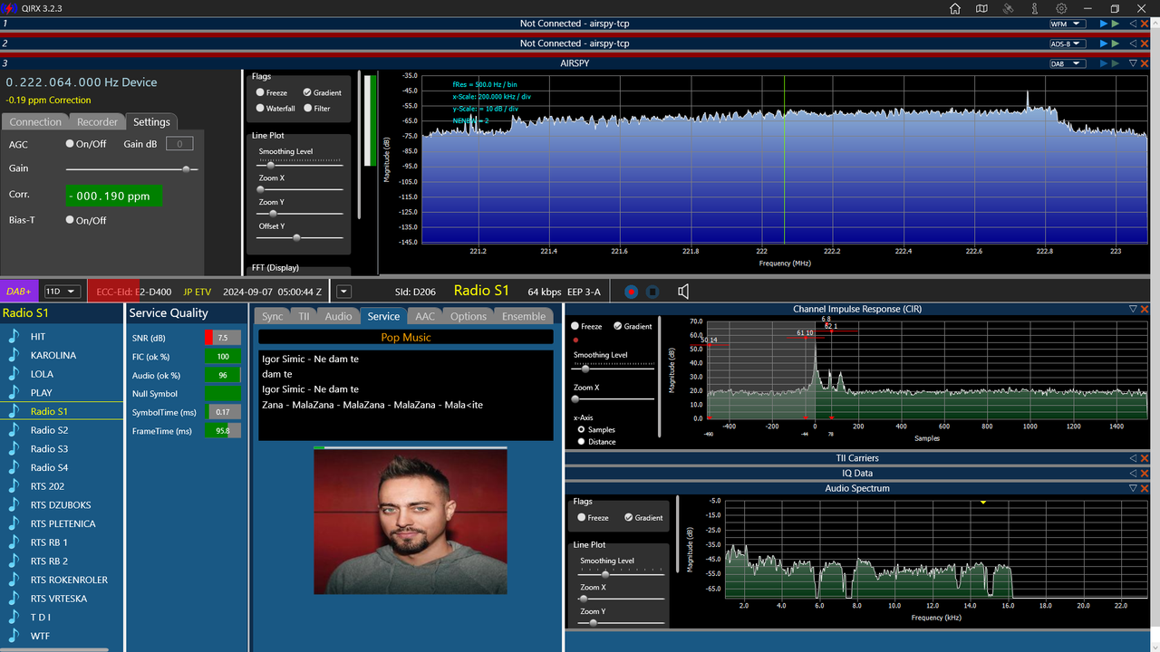Viewport: 1160px width, 652px height.
Task: Open the Sync tab
Action: coord(273,316)
